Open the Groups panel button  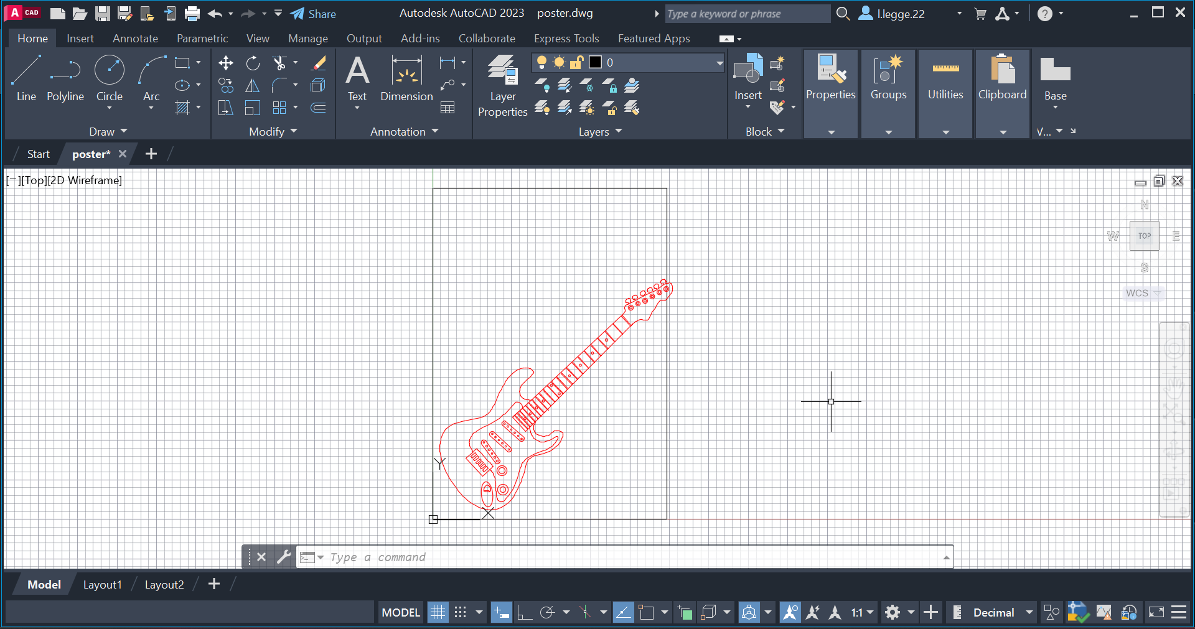888,93
